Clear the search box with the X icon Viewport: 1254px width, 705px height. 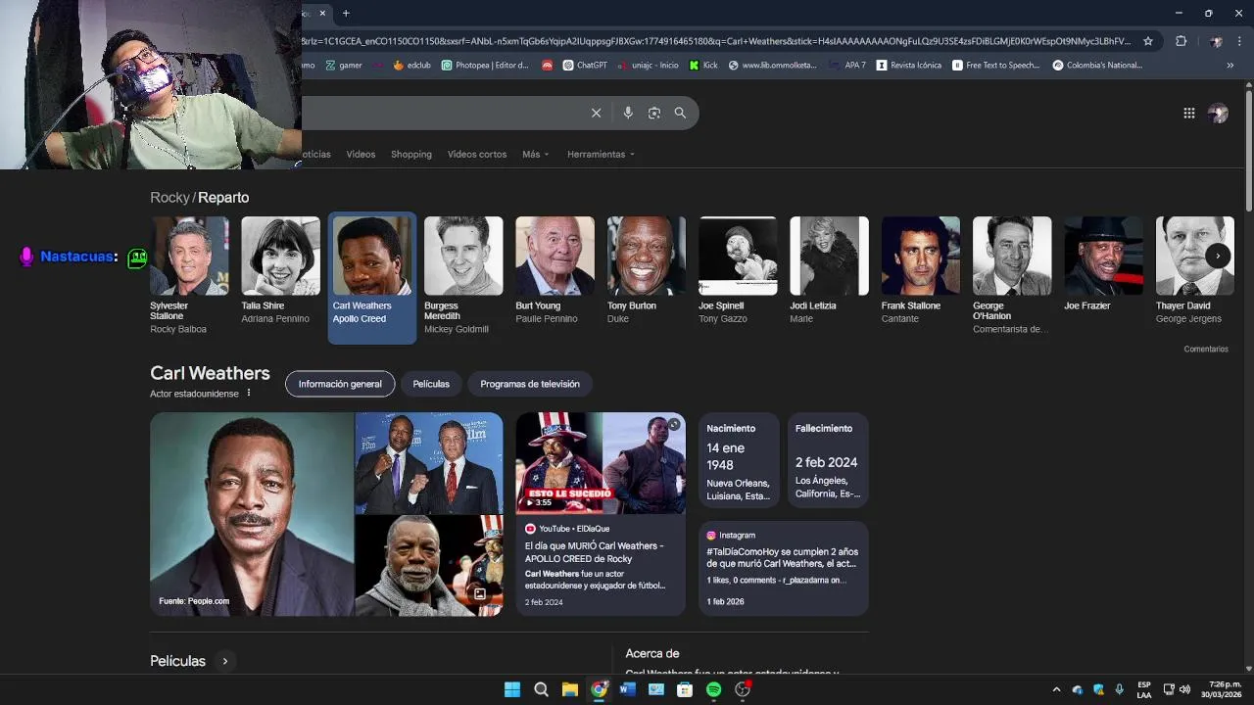tap(596, 113)
